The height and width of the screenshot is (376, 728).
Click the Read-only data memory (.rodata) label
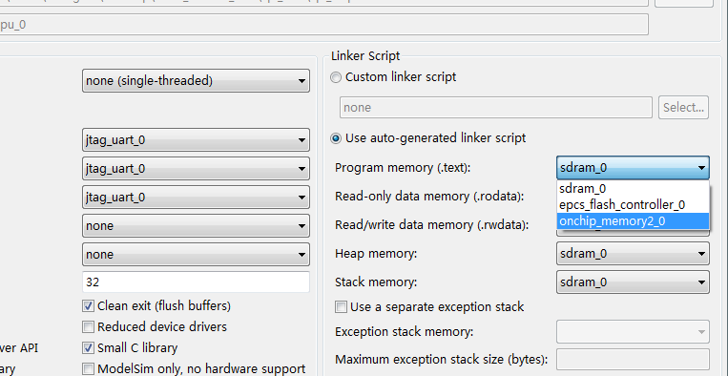[429, 197]
